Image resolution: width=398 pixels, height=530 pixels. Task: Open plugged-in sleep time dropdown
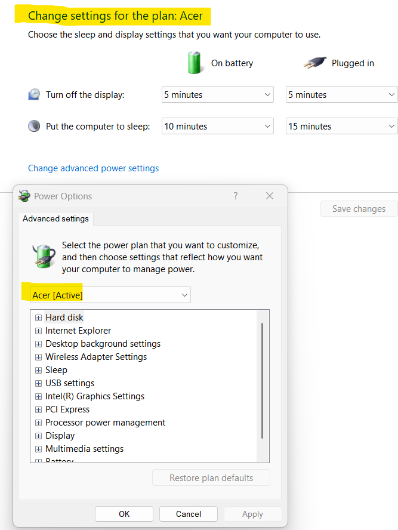click(341, 126)
